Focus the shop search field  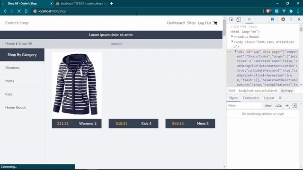116,43
